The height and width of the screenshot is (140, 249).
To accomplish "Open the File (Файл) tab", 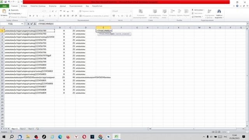I will [4, 6].
